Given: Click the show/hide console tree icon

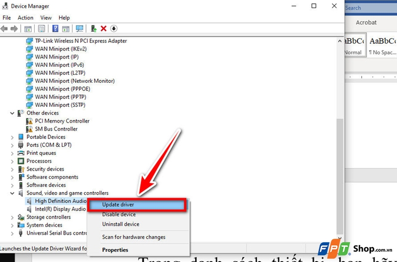Looking at the screenshot, I should tap(28, 29).
